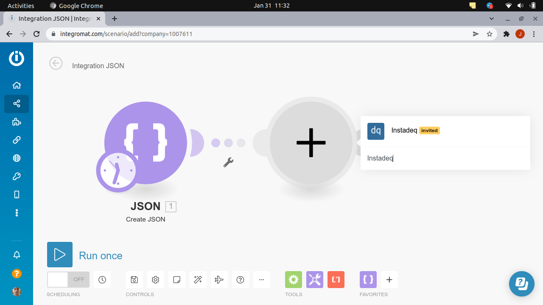Save scenario with floppy disk icon
Image resolution: width=543 pixels, height=305 pixels.
pyautogui.click(x=134, y=280)
